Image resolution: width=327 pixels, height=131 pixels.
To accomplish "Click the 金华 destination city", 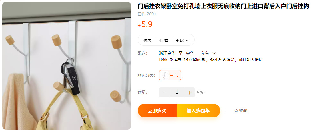I will [190, 53].
